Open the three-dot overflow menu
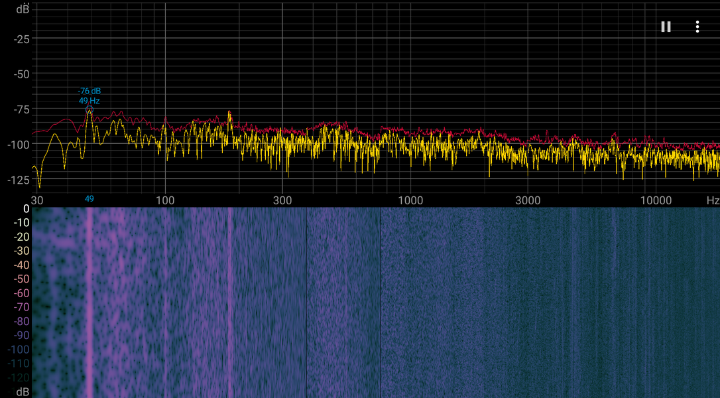 coord(697,27)
